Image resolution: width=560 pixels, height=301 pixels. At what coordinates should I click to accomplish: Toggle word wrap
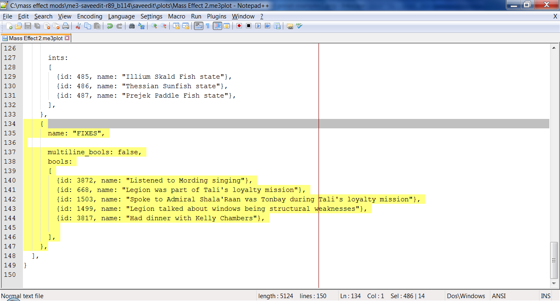198,26
